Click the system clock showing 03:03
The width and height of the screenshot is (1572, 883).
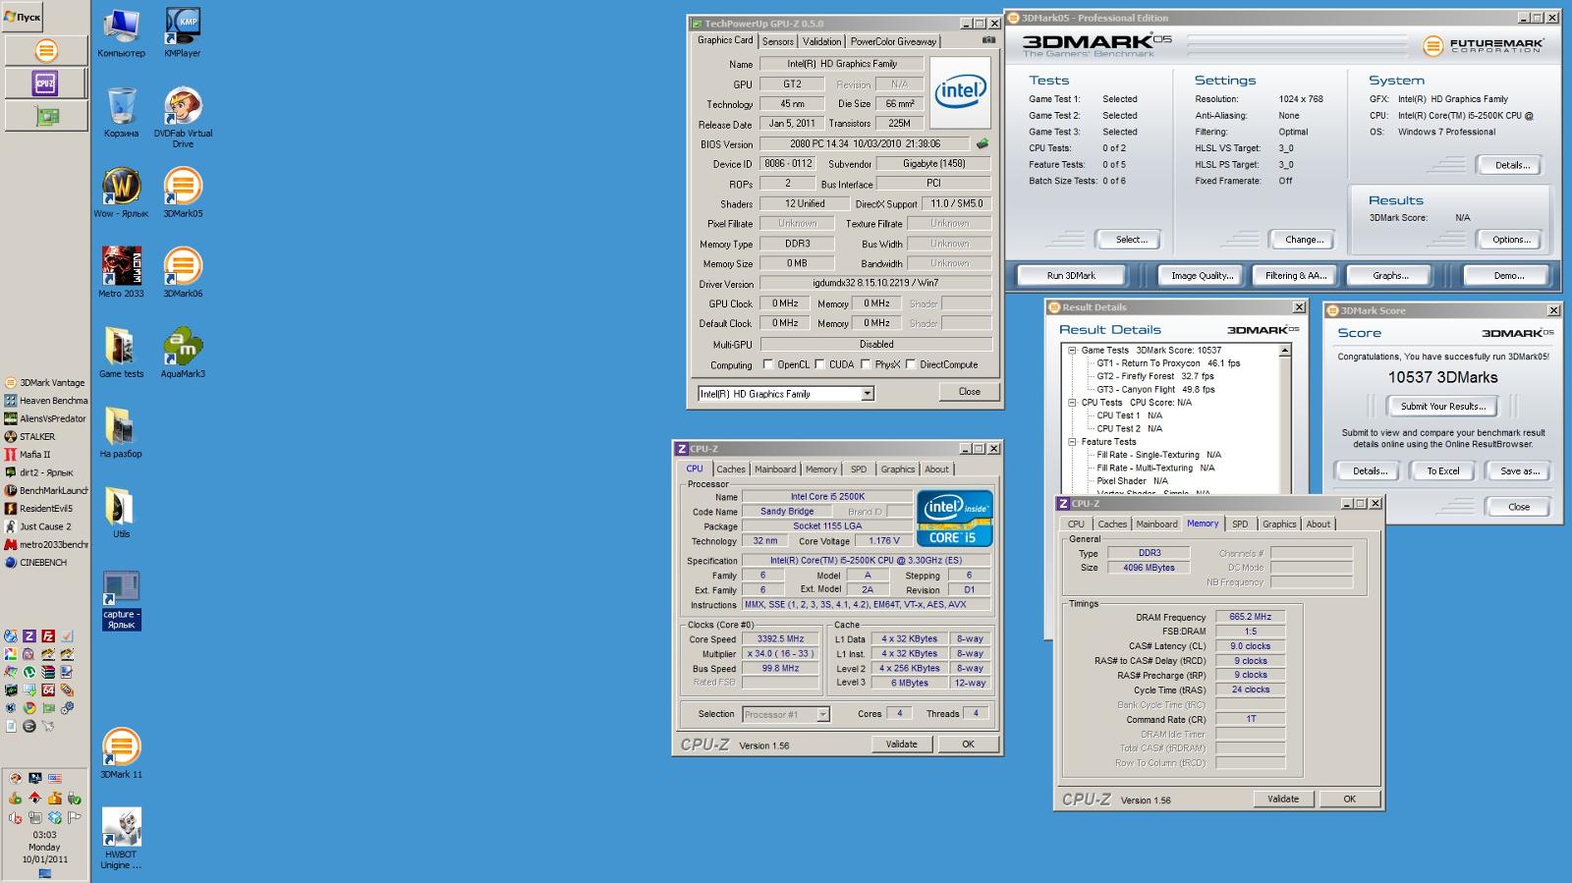[x=44, y=835]
